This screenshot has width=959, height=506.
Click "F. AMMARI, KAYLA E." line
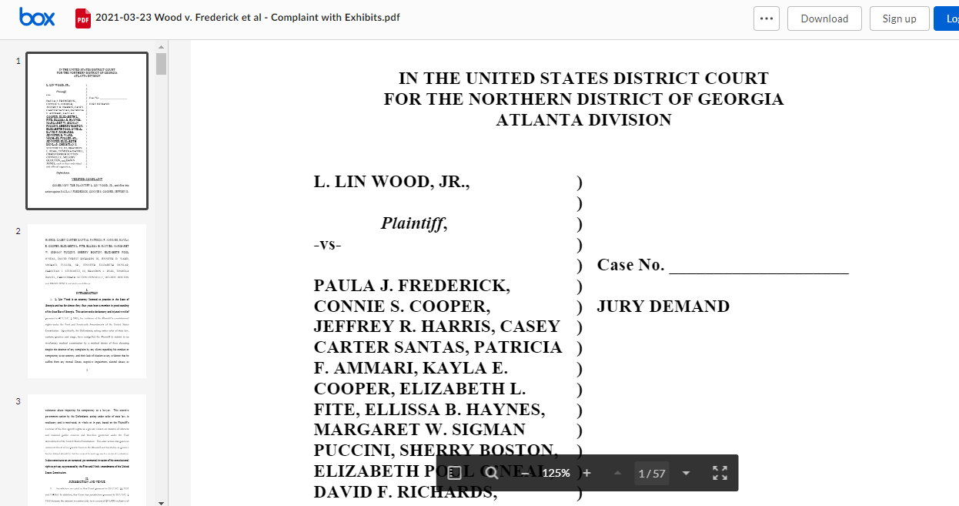(x=410, y=368)
